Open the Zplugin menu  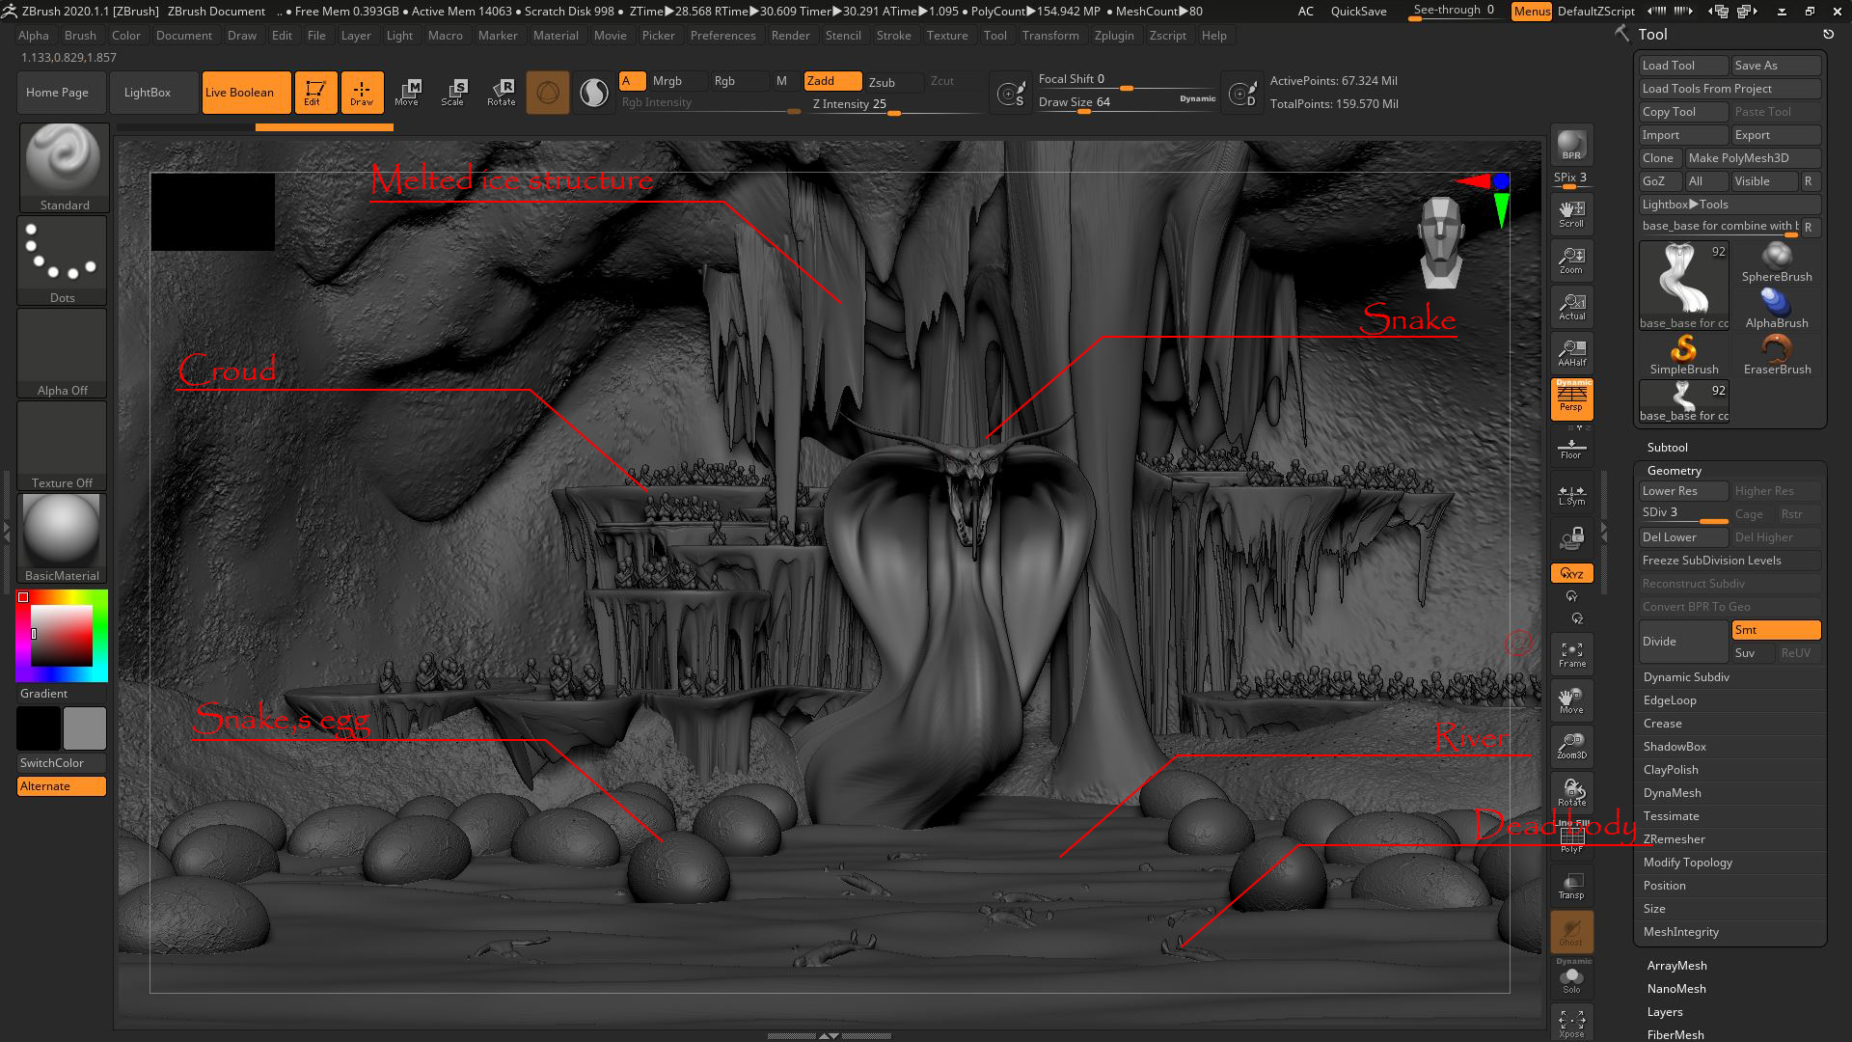pyautogui.click(x=1113, y=36)
